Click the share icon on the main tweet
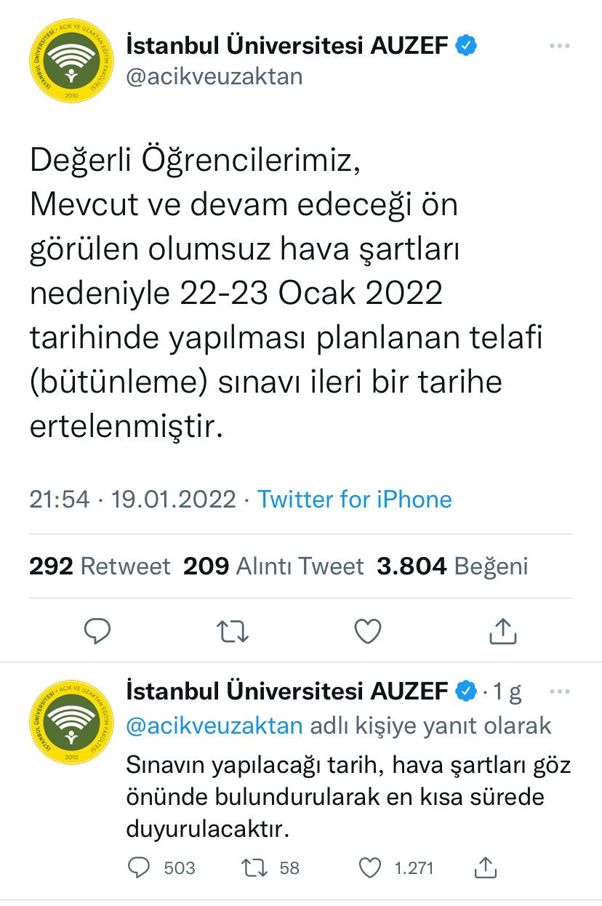The height and width of the screenshot is (906, 602). 503,632
